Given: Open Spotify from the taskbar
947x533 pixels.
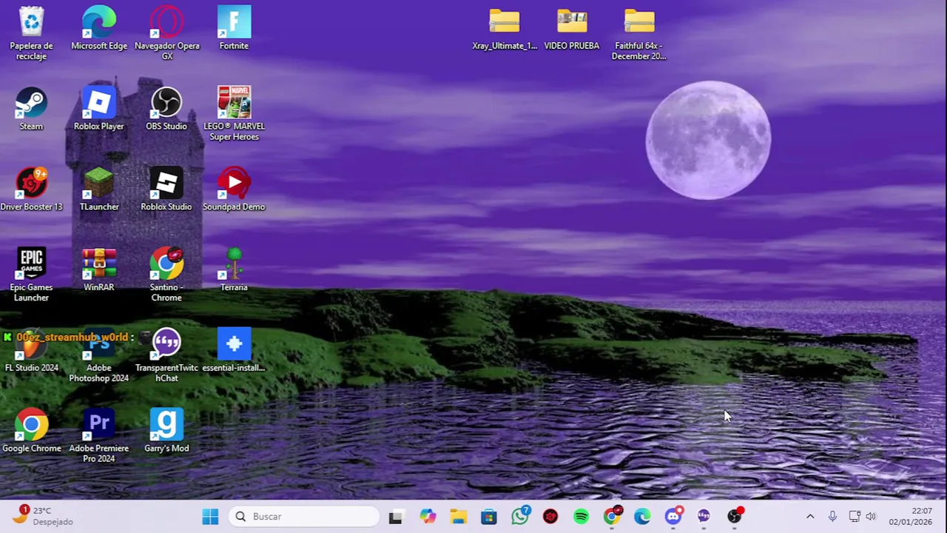Looking at the screenshot, I should click(581, 517).
